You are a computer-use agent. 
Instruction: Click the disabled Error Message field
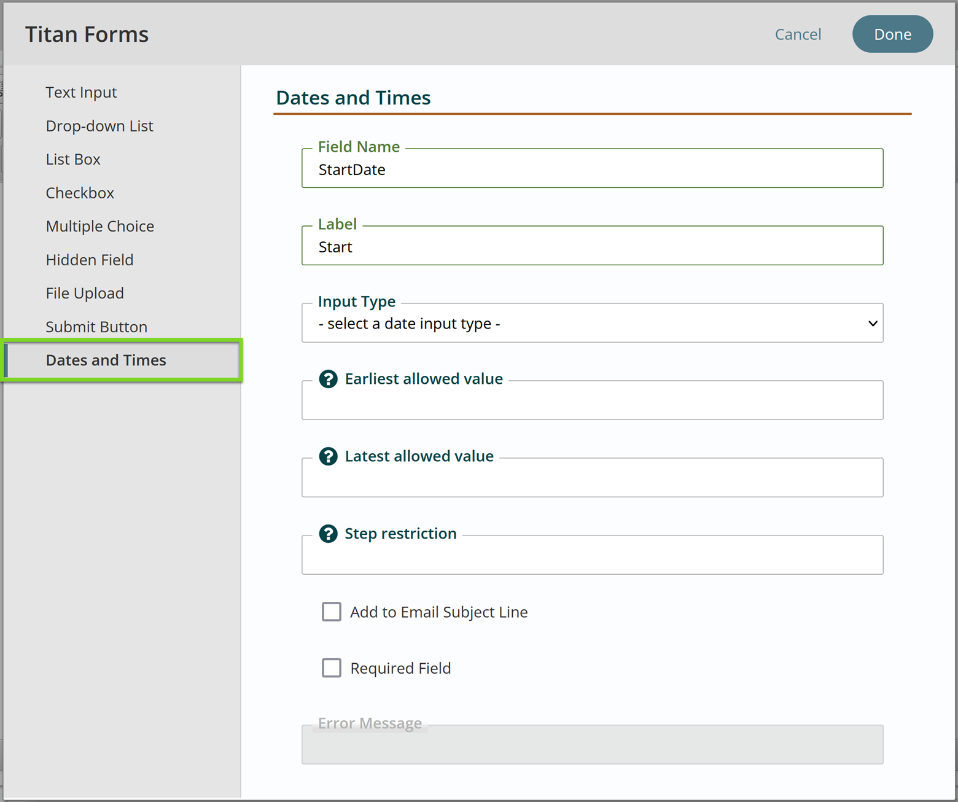[x=593, y=745]
